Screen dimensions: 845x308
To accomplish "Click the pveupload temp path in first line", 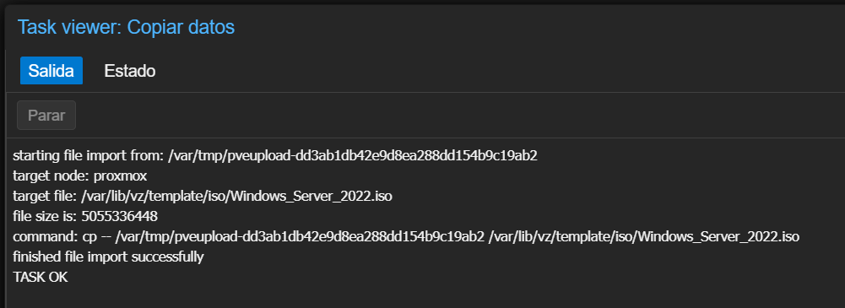I will click(353, 156).
